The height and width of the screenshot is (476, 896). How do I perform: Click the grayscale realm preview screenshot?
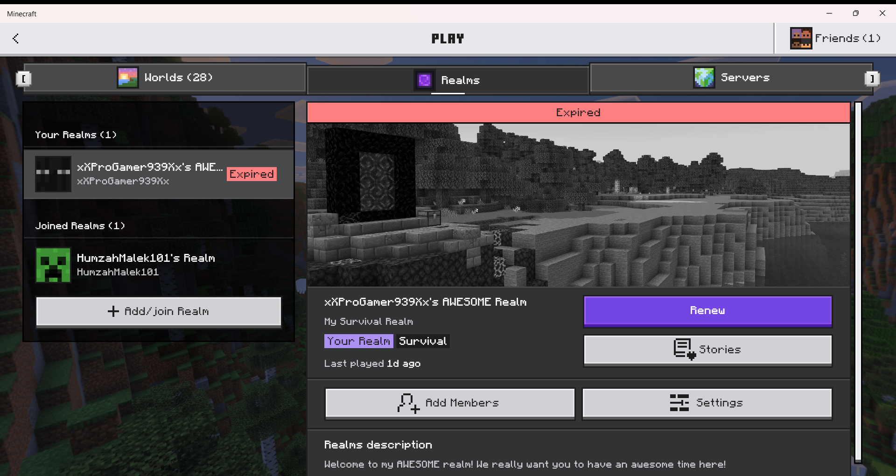[x=578, y=205]
